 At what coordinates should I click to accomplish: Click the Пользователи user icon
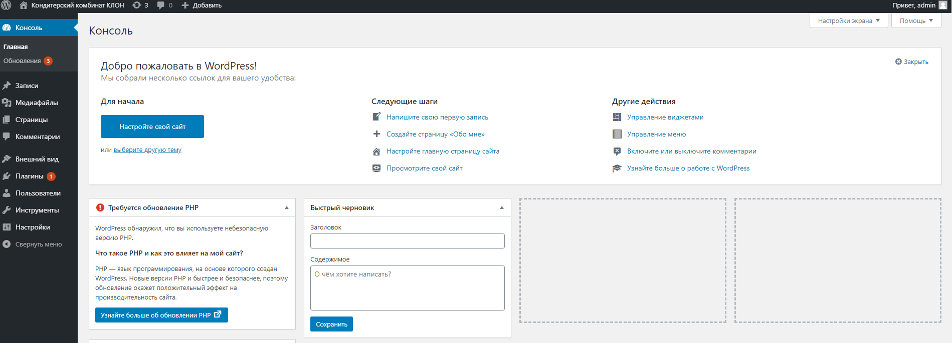[x=7, y=193]
